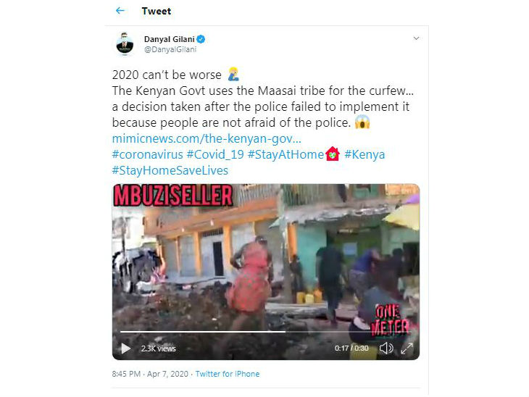529x397 pixels.
Task: Enter fullscreen video mode
Action: coord(407,348)
